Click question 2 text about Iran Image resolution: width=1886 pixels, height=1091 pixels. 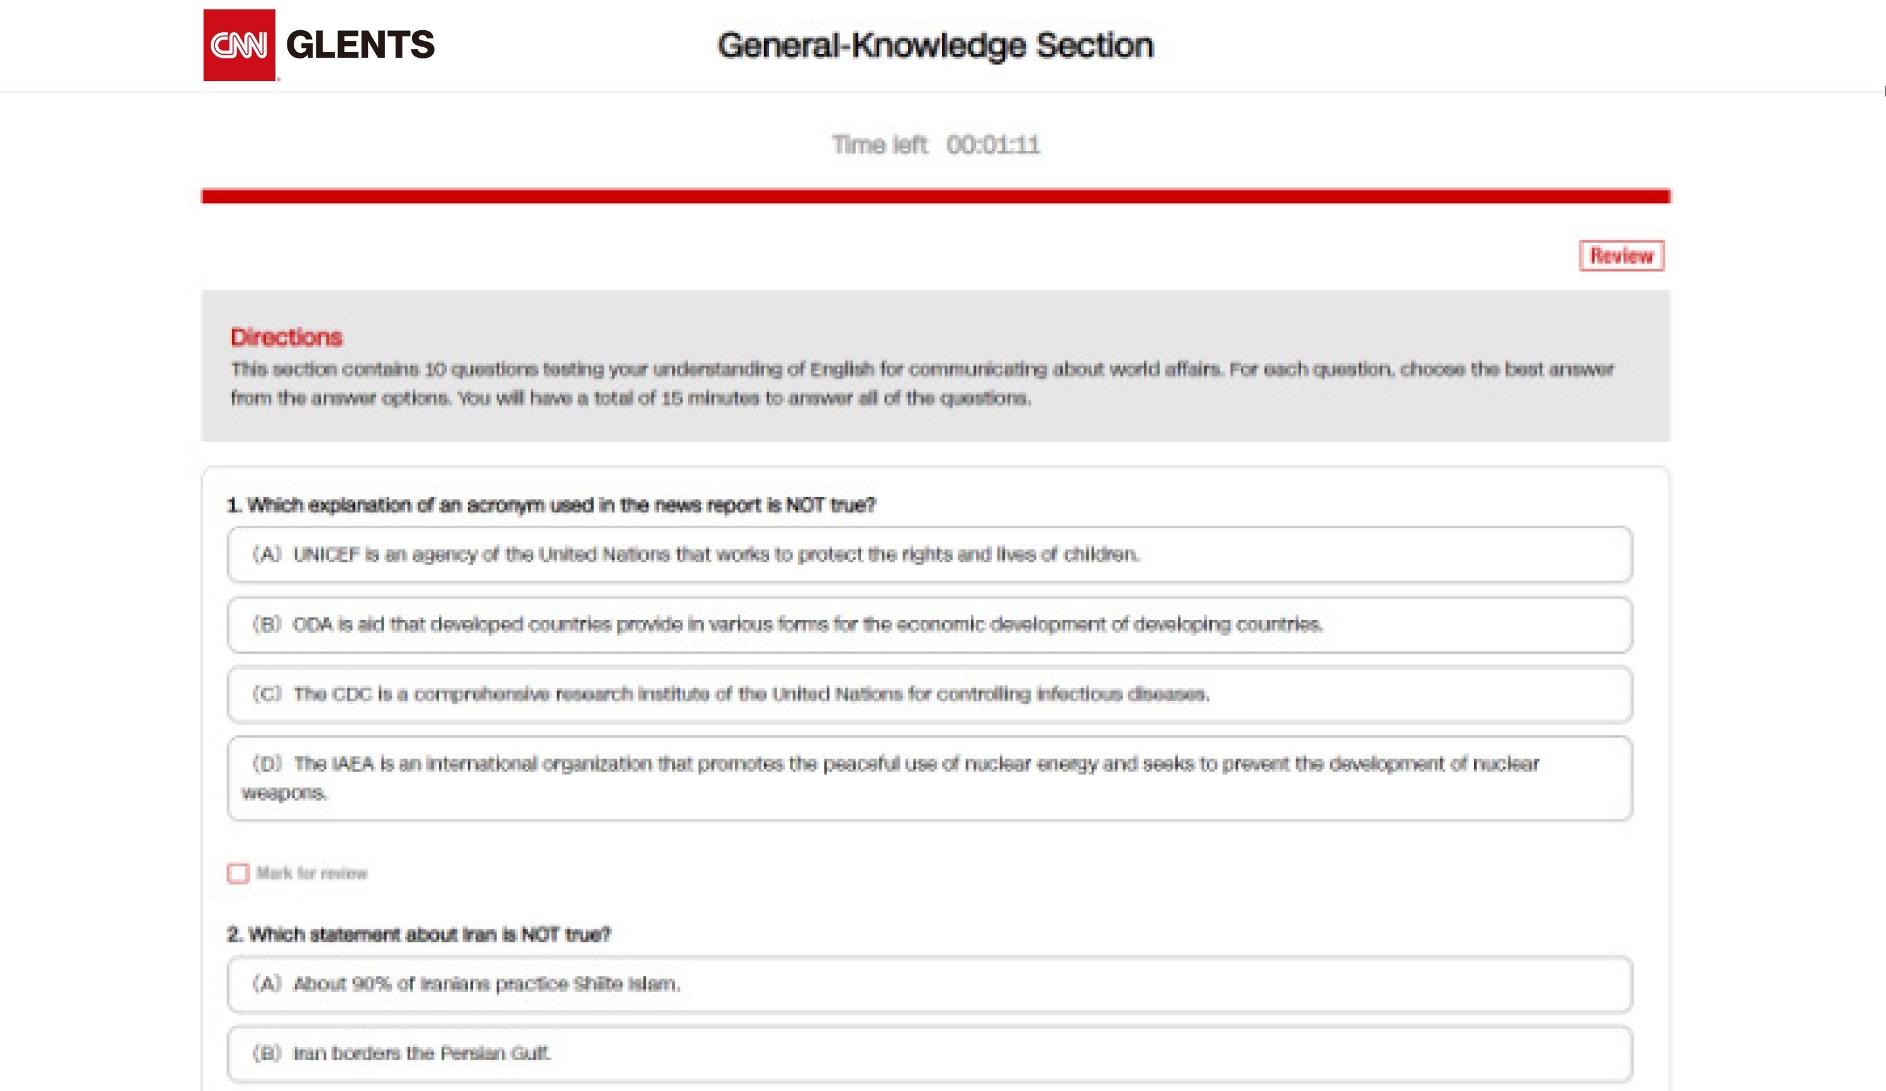[418, 934]
